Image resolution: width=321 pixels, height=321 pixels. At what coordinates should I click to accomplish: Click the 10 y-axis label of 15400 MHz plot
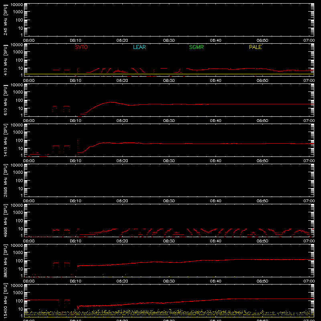20,309
